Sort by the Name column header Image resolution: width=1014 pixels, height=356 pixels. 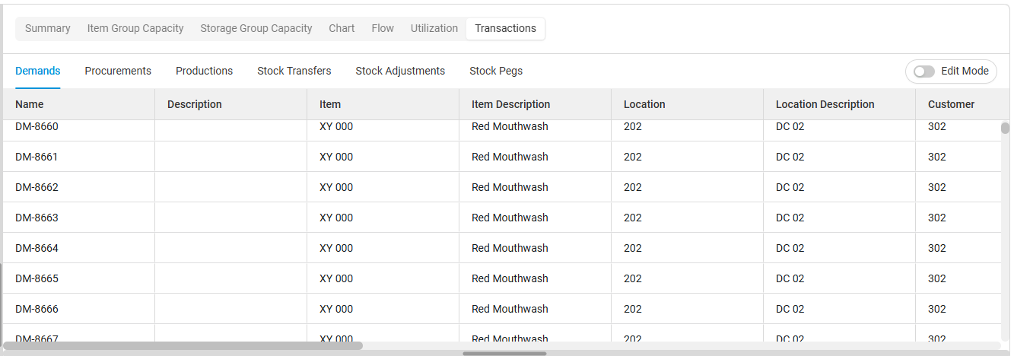click(x=30, y=105)
